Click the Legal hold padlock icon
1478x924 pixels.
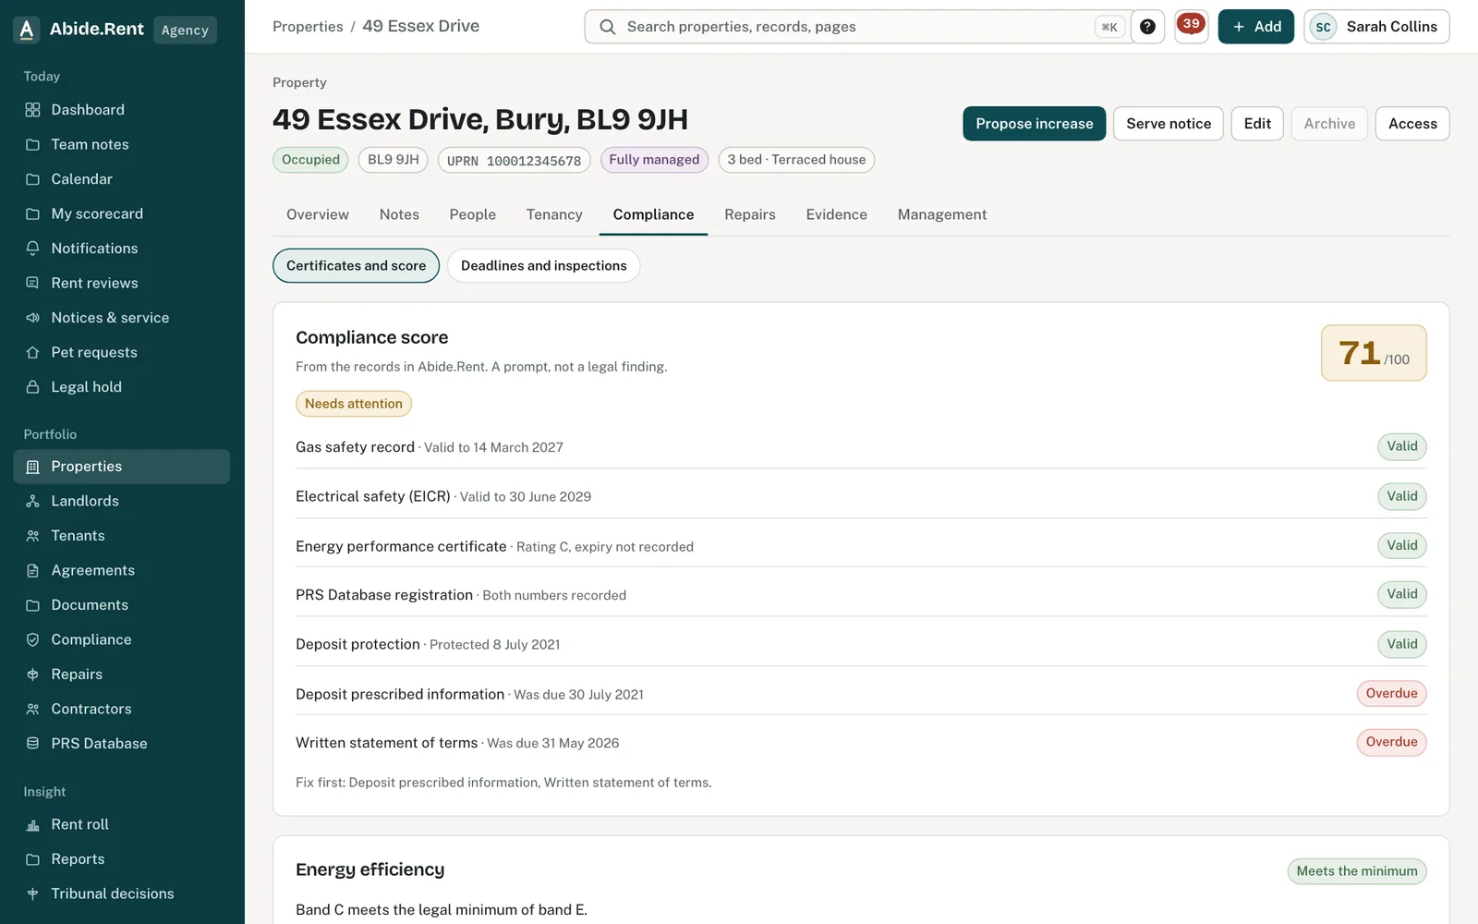32,387
